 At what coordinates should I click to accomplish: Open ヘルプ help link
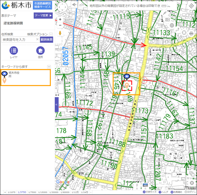tap(163, 192)
